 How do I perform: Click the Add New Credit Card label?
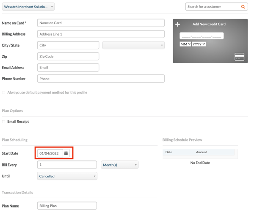click(209, 24)
